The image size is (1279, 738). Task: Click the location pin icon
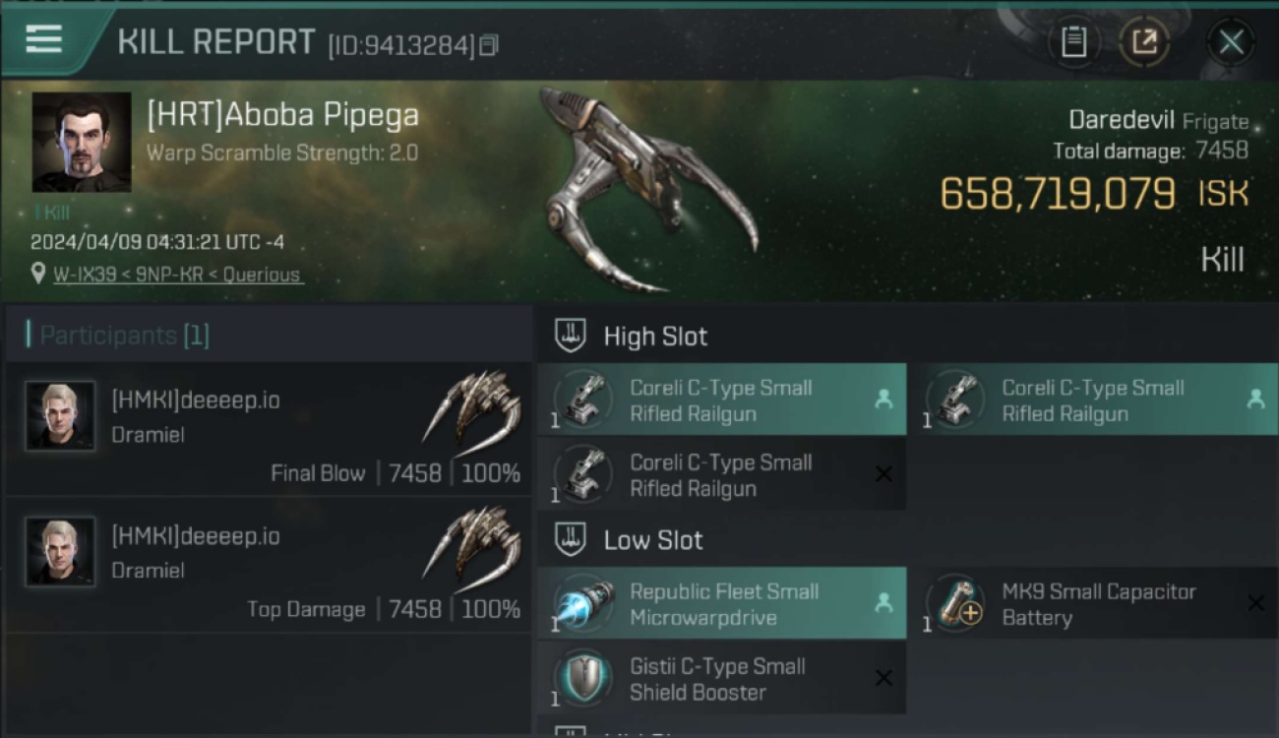tap(38, 274)
